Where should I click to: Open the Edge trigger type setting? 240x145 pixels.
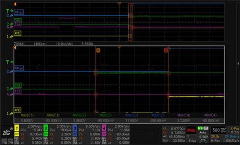(x=192, y=141)
